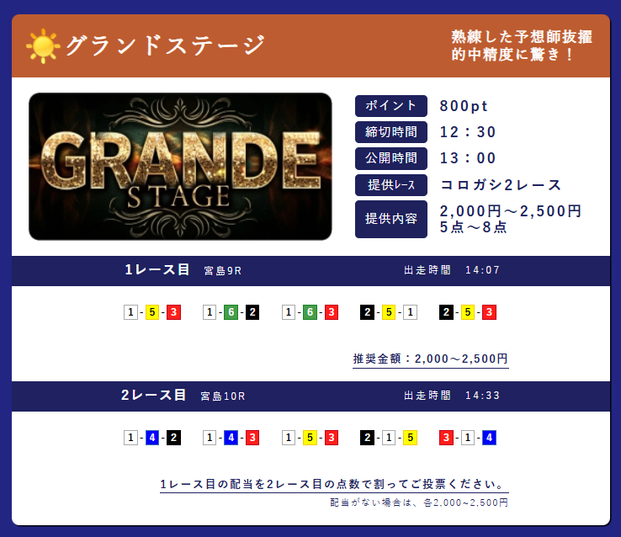621x537 pixels.
Task: Select the 提供内容 label badge
Action: pyautogui.click(x=390, y=219)
